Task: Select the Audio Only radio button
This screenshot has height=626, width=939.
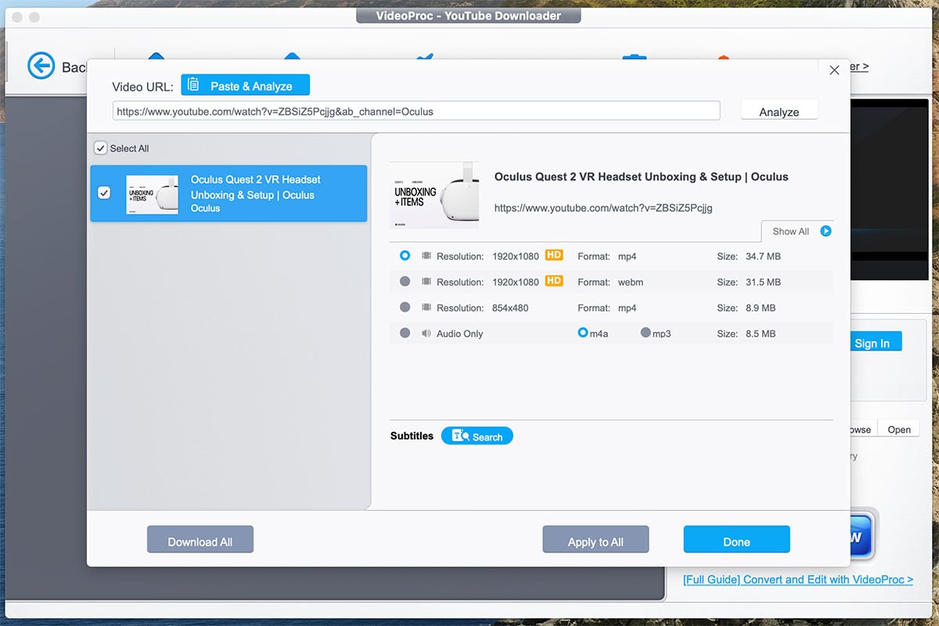Action: point(405,333)
